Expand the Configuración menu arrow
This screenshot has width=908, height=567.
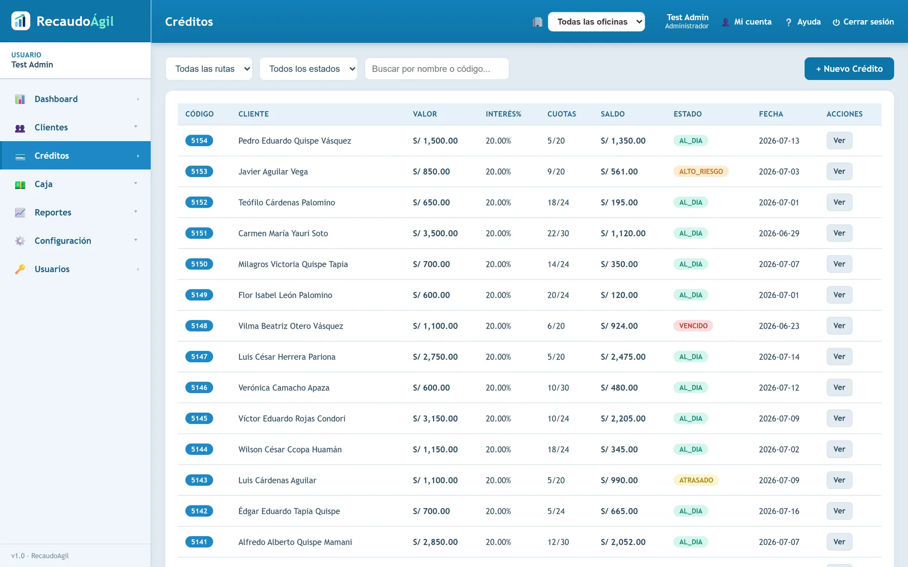click(x=136, y=239)
